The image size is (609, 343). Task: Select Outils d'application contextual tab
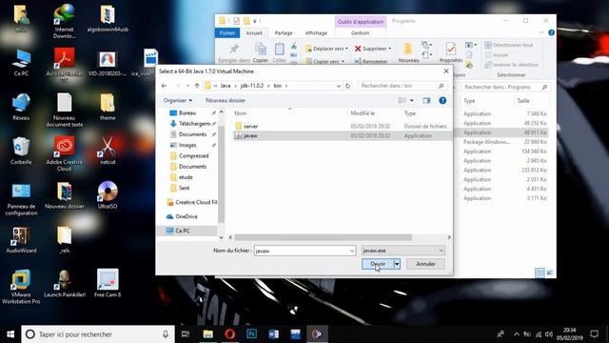coord(361,22)
